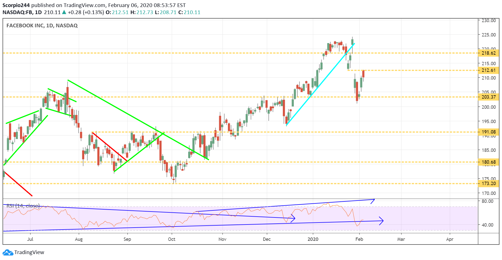Image resolution: width=502 pixels, height=260 pixels.
Task: Click the RSI (14, close) indicator label
Action: (23, 206)
